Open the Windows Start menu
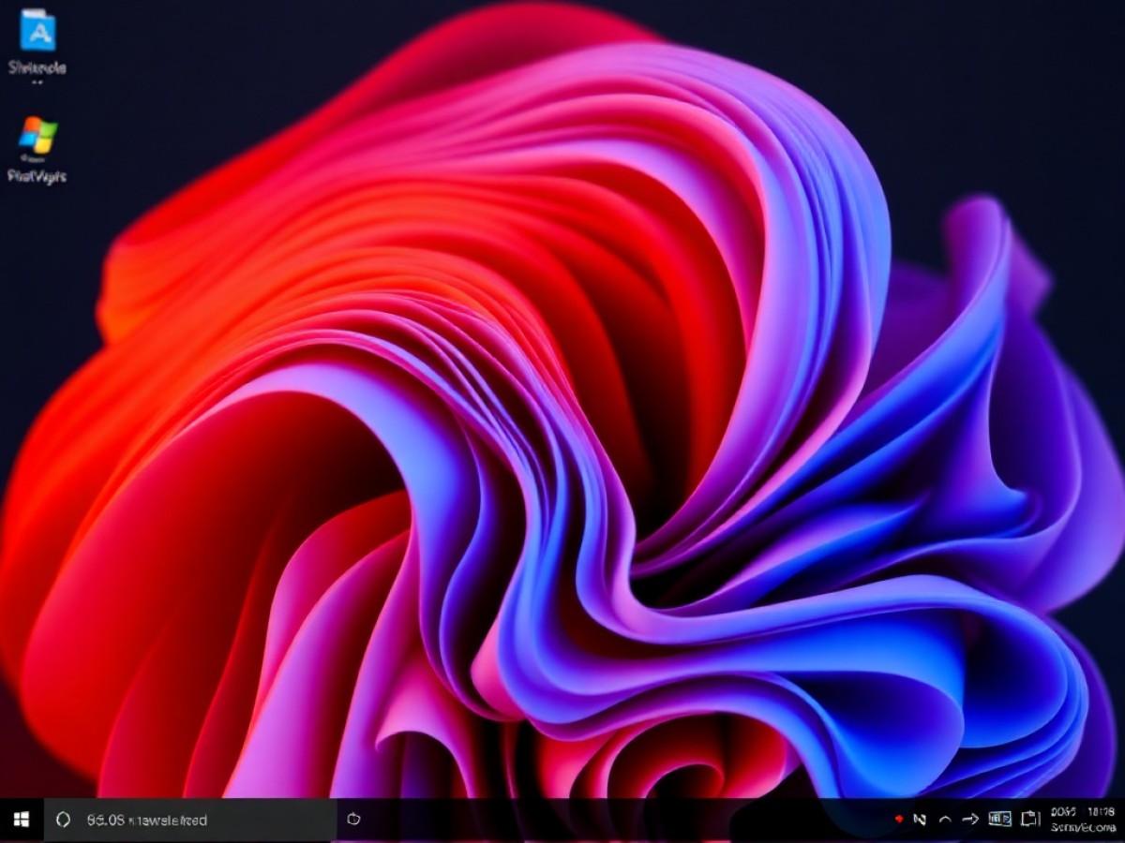Screen dimensions: 1125x843 [22, 821]
